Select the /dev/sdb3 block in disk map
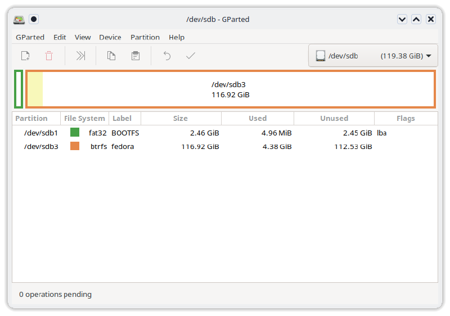Image resolution: width=450 pixels, height=316 pixels. [x=231, y=89]
